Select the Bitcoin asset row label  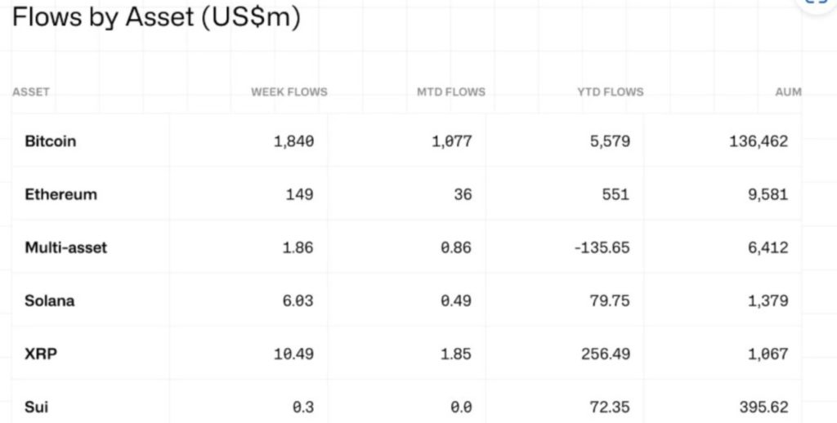pyautogui.click(x=50, y=141)
